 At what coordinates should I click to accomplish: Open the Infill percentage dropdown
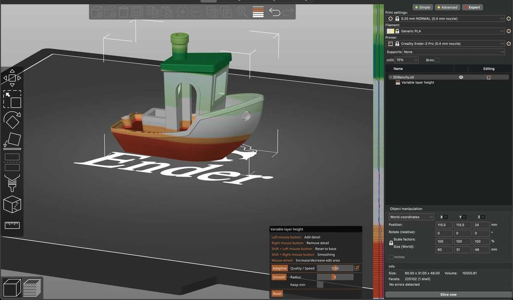click(x=407, y=60)
